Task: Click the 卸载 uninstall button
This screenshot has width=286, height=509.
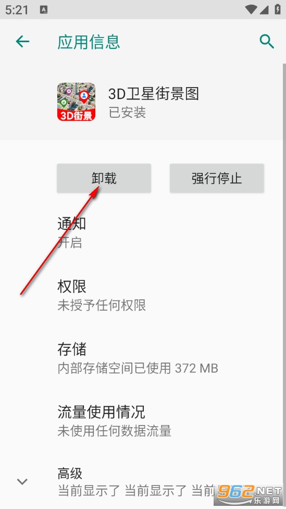Action: tap(104, 178)
